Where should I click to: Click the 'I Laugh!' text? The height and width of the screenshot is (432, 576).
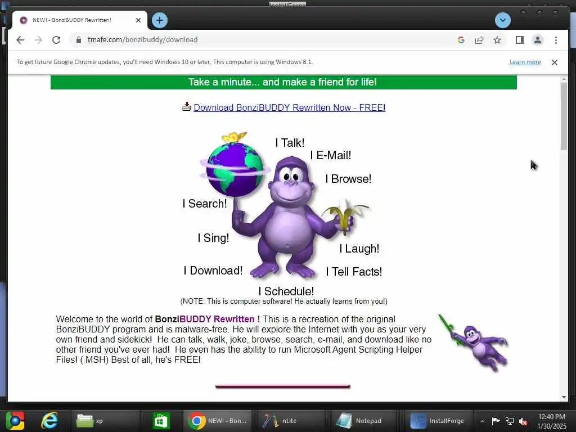pos(359,249)
